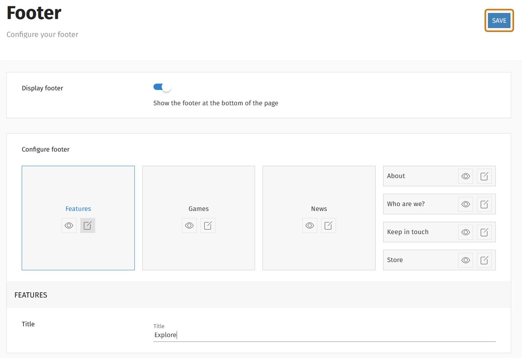This screenshot has height=358, width=522.
Task: Select the Features column label
Action: (78, 209)
